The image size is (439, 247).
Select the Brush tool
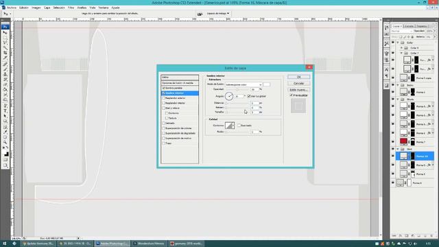5,69
